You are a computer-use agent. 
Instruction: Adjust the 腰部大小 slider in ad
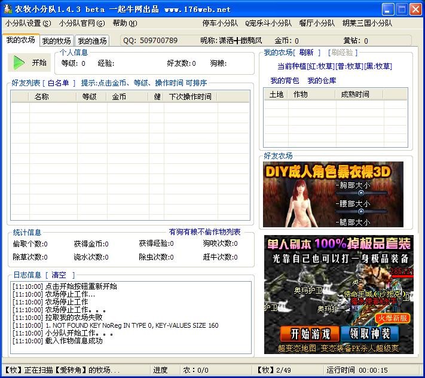[361, 212]
